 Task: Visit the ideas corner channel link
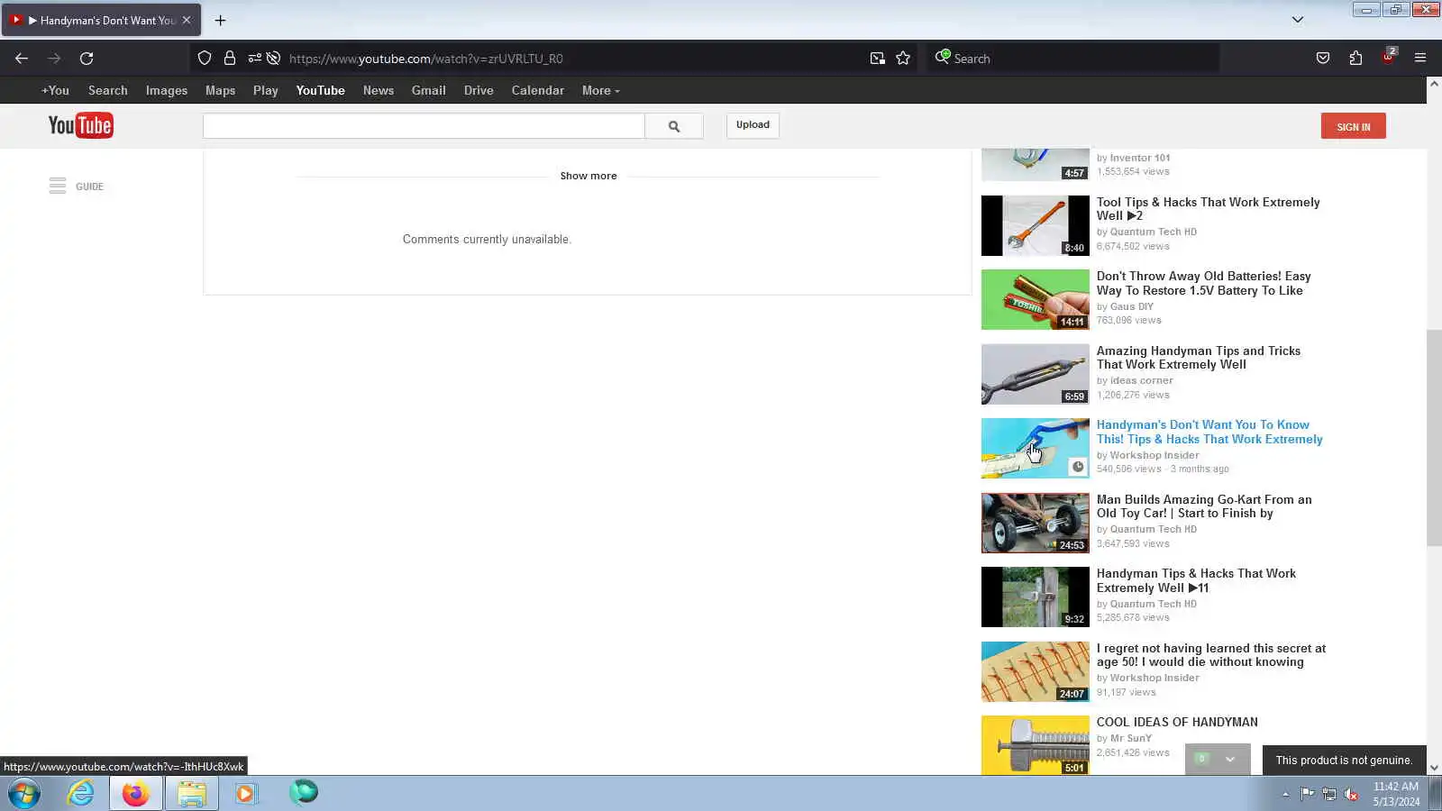click(1142, 380)
